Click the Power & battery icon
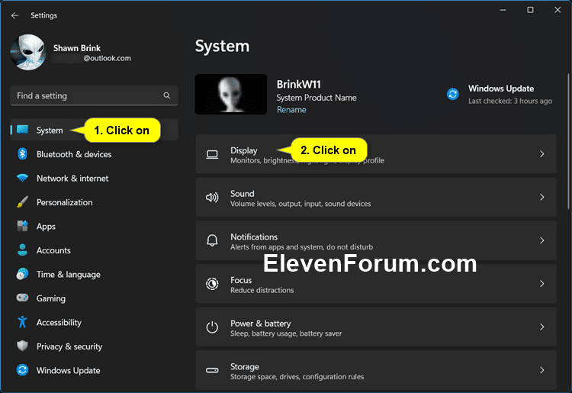The image size is (572, 393). 212,327
